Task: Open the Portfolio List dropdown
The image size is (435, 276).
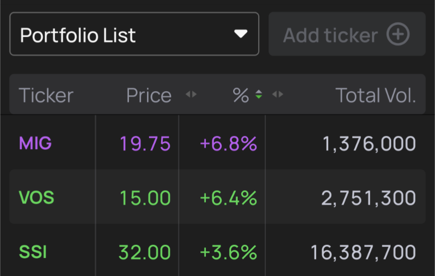Action: click(x=134, y=34)
